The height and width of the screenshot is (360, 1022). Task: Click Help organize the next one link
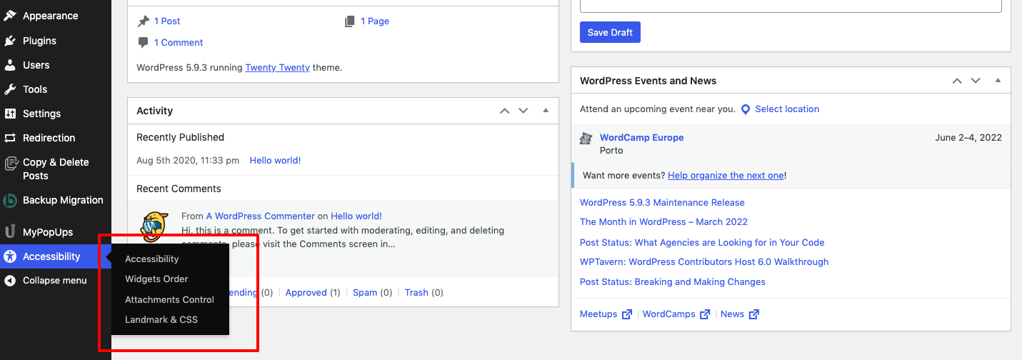point(726,176)
